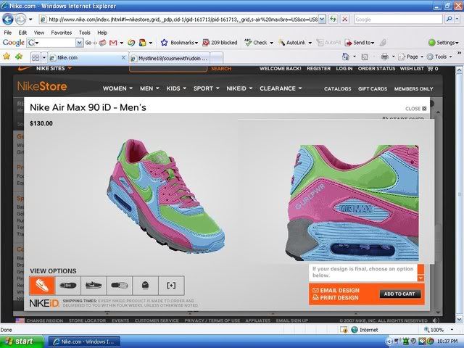Close the Nike Air Max 90 iD panel

click(x=415, y=109)
